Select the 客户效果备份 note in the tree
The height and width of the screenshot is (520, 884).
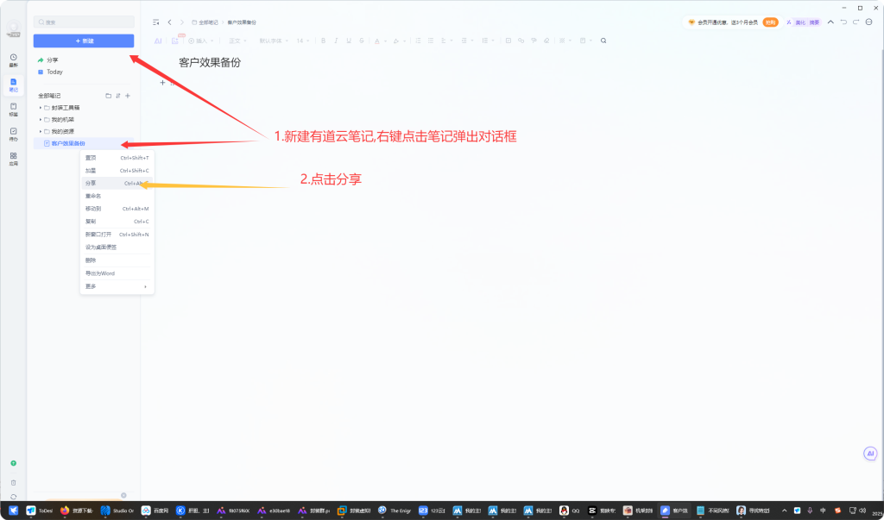[x=84, y=144]
